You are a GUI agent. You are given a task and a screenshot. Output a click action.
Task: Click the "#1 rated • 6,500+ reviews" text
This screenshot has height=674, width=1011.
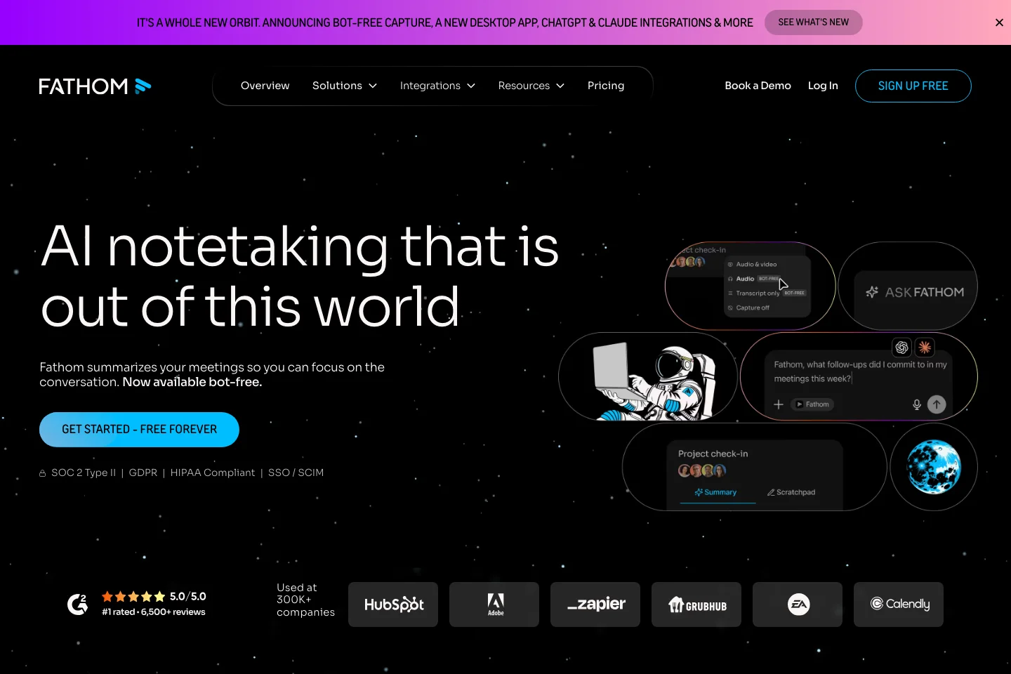[154, 612]
